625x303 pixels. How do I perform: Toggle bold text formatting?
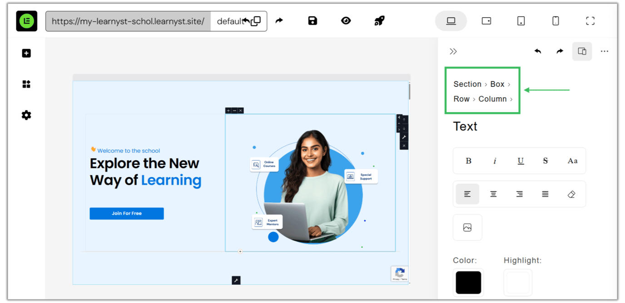[468, 161]
